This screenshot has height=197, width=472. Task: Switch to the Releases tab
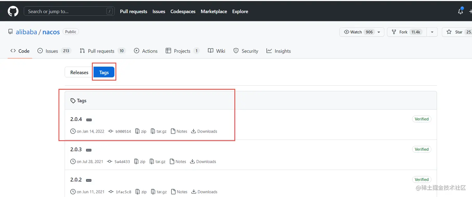point(79,72)
